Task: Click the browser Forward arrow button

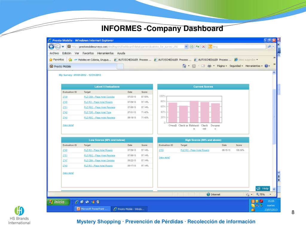Action: coord(58,47)
